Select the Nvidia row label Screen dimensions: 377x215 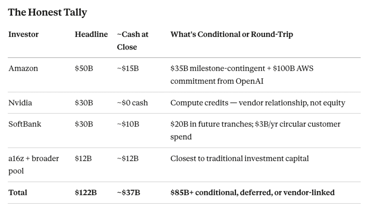pyautogui.click(x=20, y=103)
